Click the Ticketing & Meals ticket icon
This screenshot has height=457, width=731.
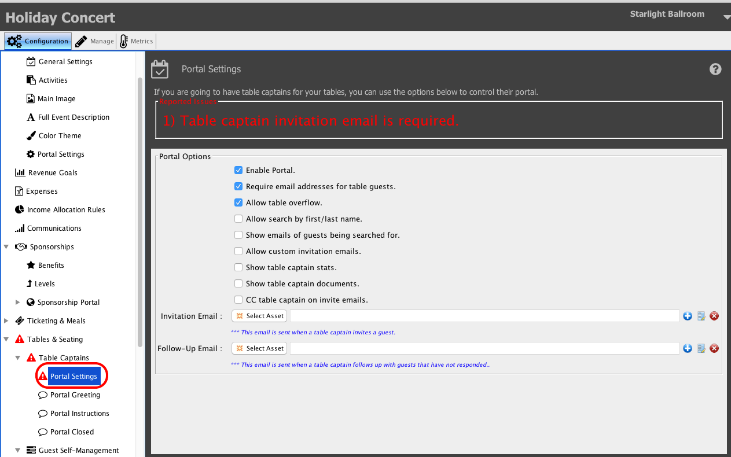pos(20,320)
